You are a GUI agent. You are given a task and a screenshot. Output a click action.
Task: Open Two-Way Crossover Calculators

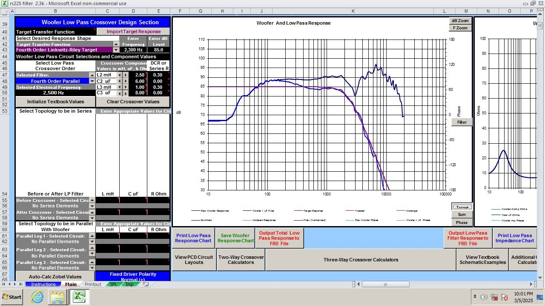click(x=241, y=260)
